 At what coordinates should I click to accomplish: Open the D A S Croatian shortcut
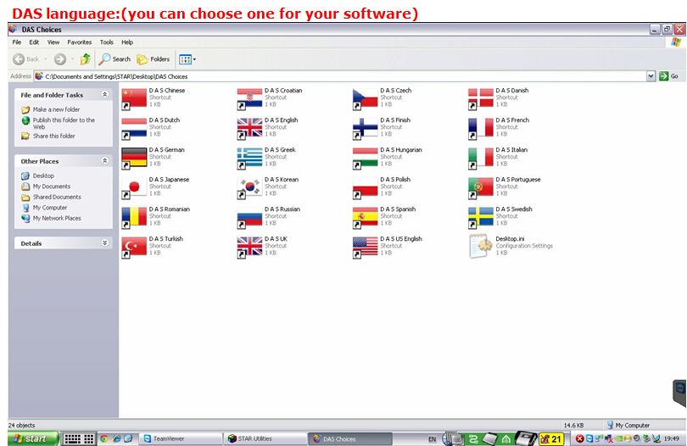(x=270, y=98)
